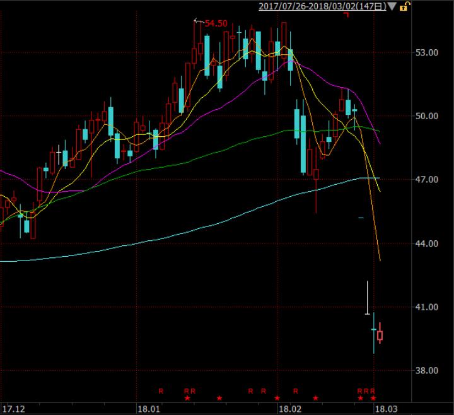454x415 pixels.
Task: Click the short cyan dash near 45.00
Action: pyautogui.click(x=361, y=218)
